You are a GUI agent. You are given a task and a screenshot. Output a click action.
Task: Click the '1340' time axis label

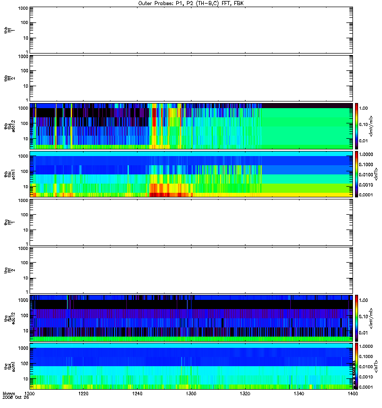tap(299, 394)
